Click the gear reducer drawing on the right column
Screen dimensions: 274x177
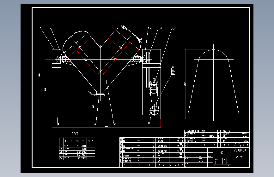coord(154,87)
